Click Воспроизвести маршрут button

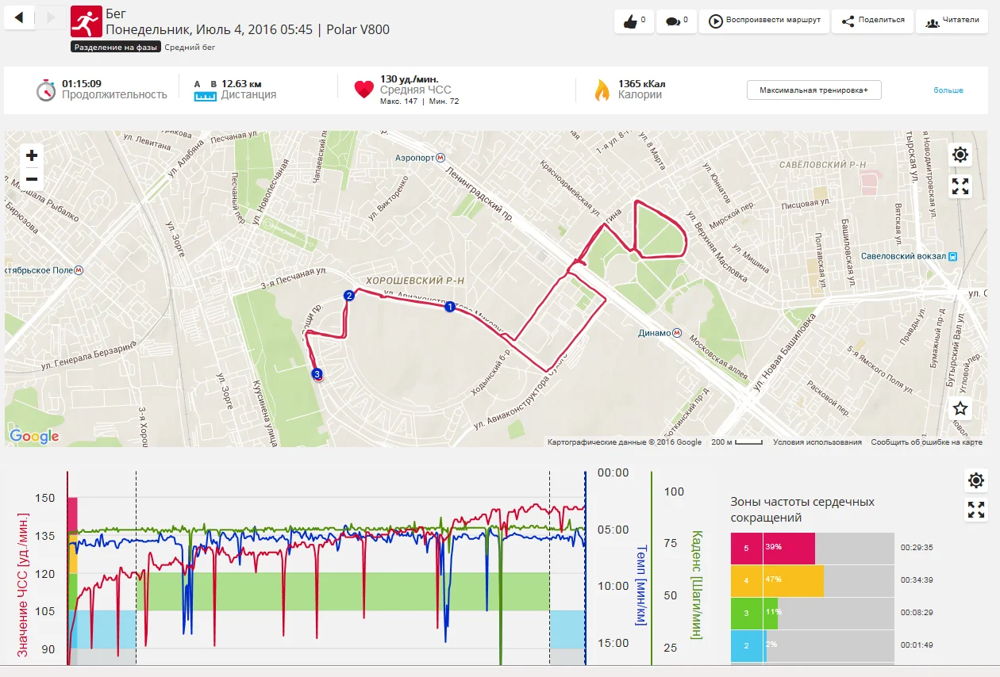[764, 21]
